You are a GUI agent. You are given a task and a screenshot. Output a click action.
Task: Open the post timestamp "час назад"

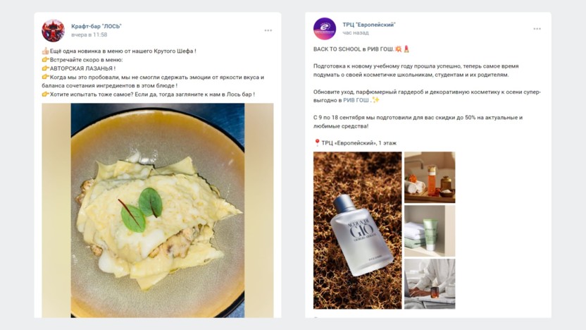point(356,33)
